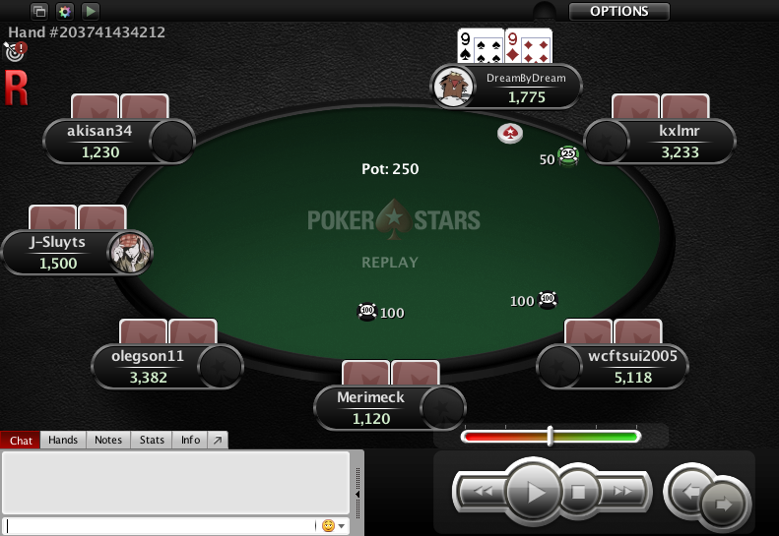Open the colorful settings gear icon
Image resolution: width=779 pixels, height=536 pixels.
click(65, 11)
